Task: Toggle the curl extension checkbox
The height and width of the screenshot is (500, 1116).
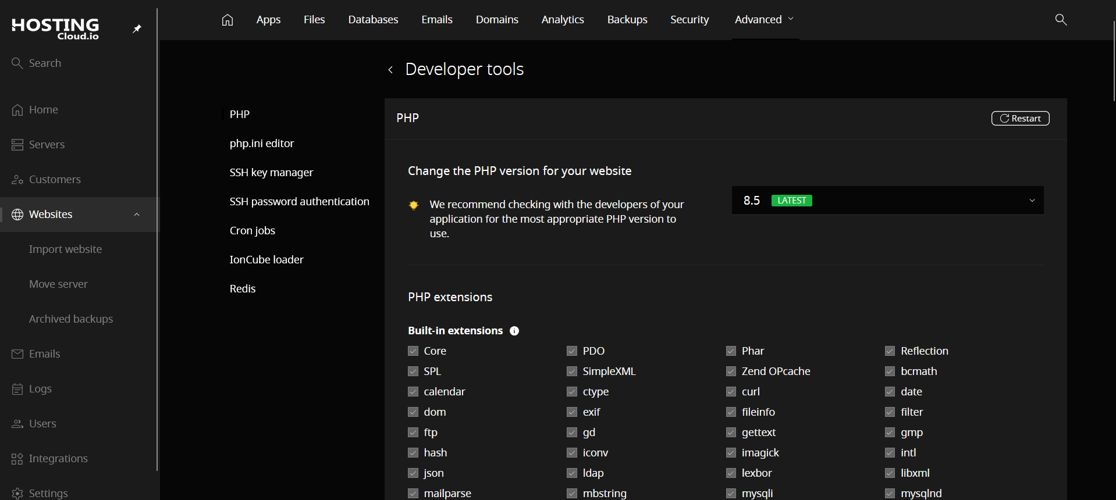Action: pyautogui.click(x=731, y=392)
